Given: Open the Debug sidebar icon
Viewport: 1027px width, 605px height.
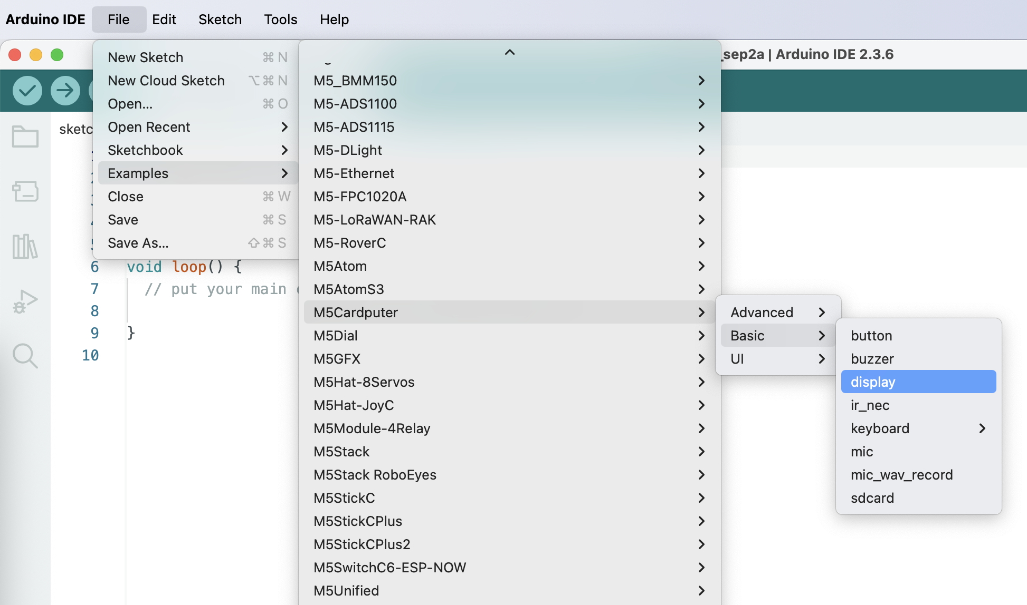Looking at the screenshot, I should pyautogui.click(x=25, y=301).
